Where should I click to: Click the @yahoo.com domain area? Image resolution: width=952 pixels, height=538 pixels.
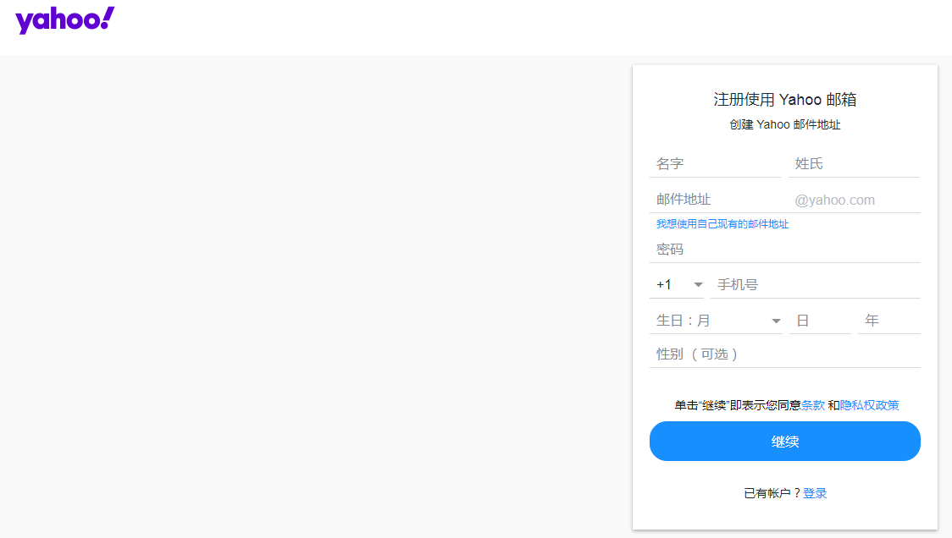[x=853, y=199]
